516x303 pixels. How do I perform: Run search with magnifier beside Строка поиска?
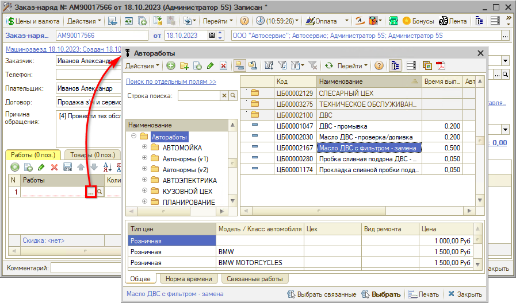point(233,95)
